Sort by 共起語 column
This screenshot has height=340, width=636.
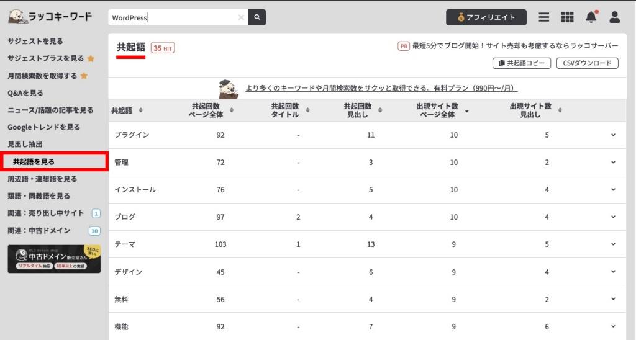[141, 110]
